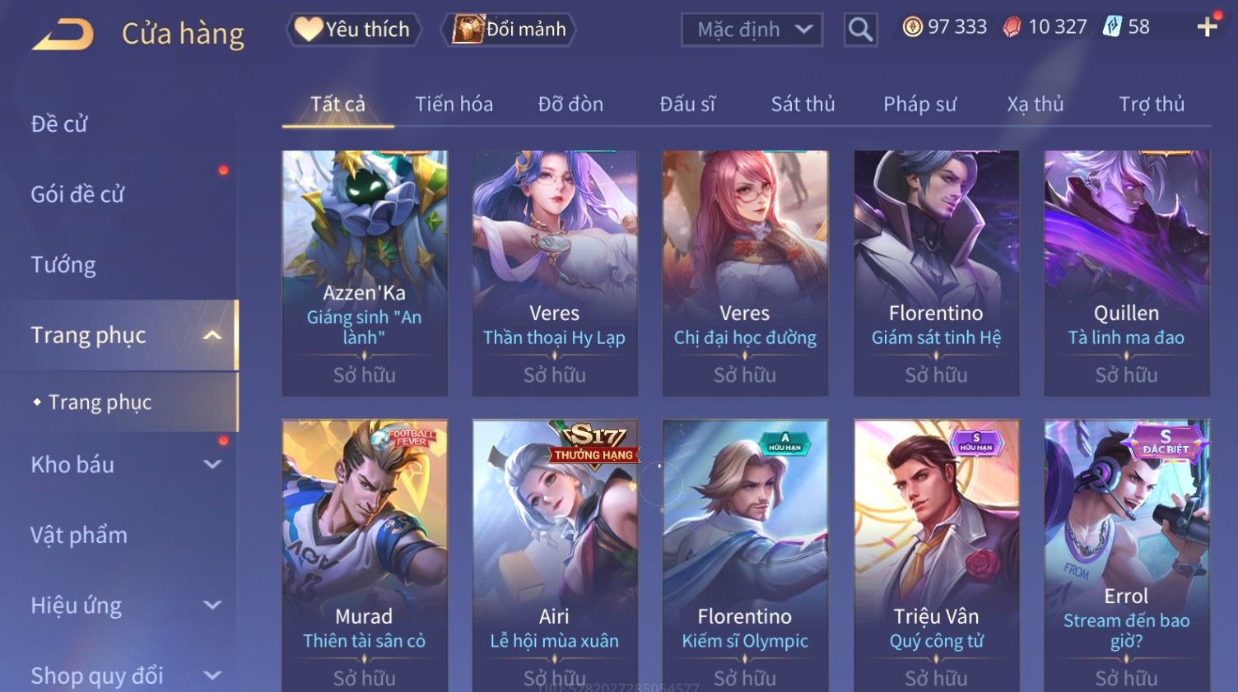The height and width of the screenshot is (692, 1238).
Task: Open Tướng in the sidebar
Action: [63, 265]
